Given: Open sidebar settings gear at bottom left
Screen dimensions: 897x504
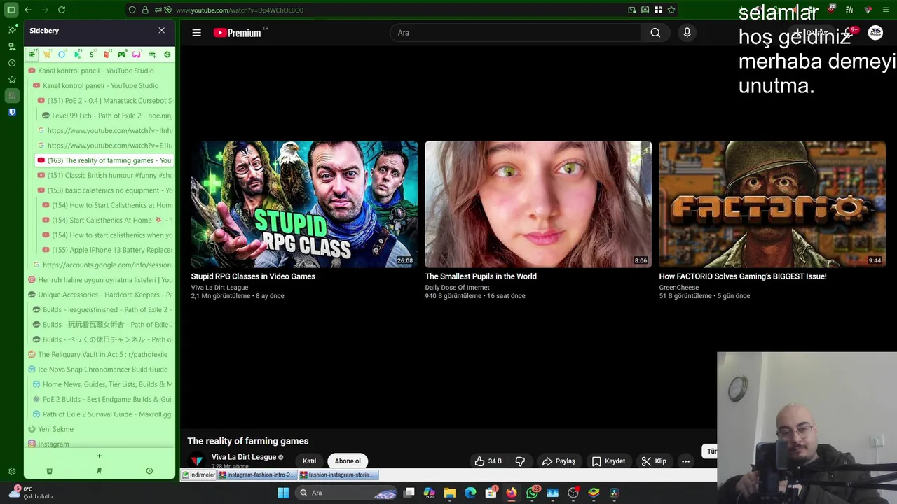Looking at the screenshot, I should click(x=12, y=471).
